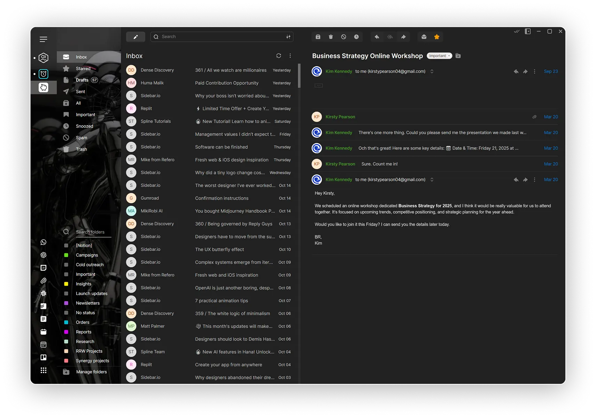Mark the conversation as unread envelope icon
This screenshot has height=418, width=596.
pos(424,37)
